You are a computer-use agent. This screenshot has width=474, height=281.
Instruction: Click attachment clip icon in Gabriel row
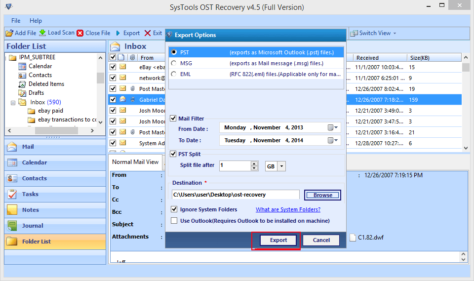coord(132,99)
